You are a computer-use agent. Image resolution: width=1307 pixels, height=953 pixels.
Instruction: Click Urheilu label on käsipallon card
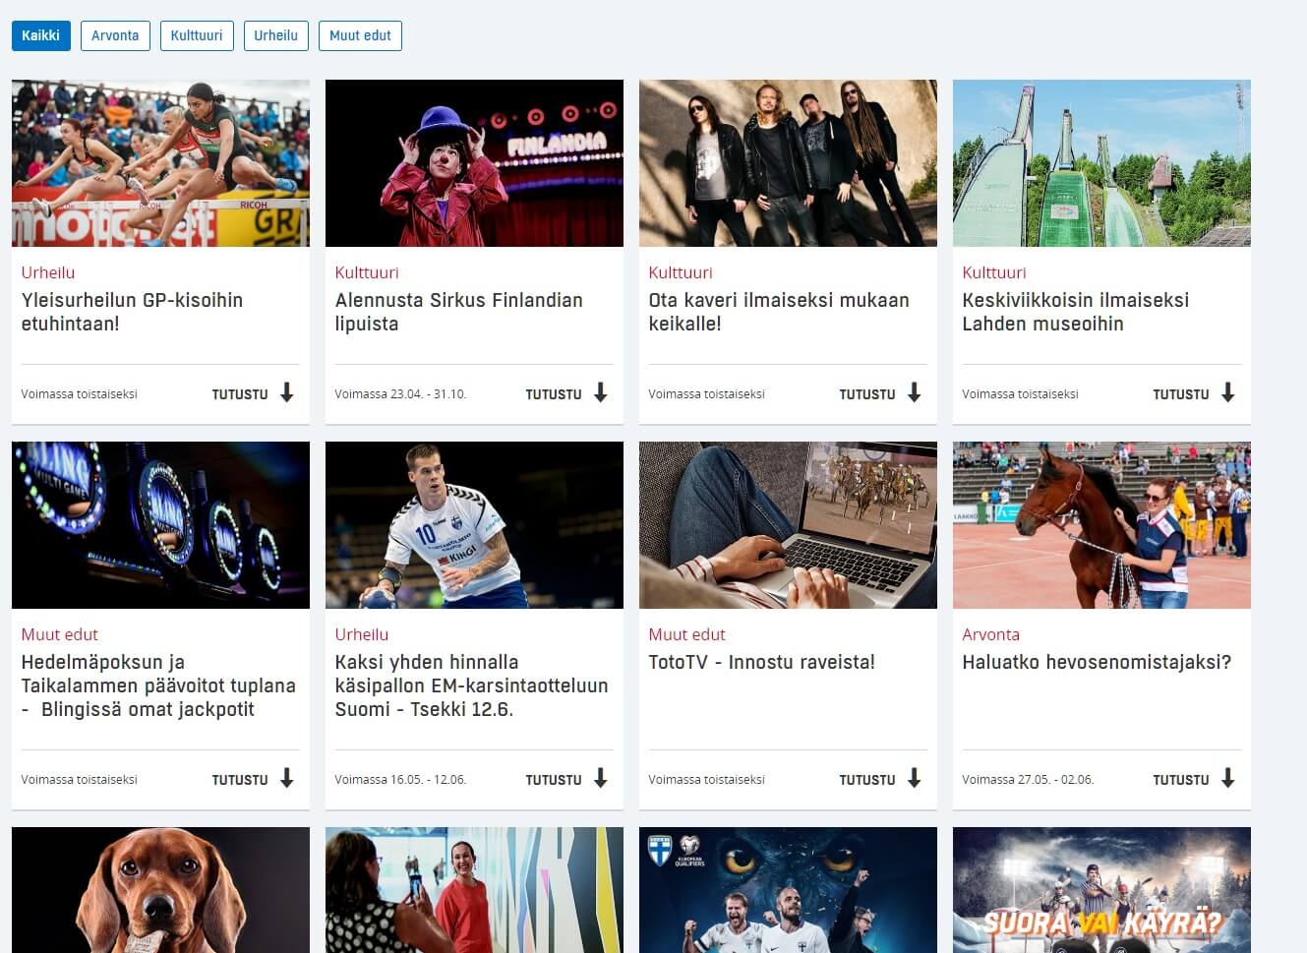[362, 634]
